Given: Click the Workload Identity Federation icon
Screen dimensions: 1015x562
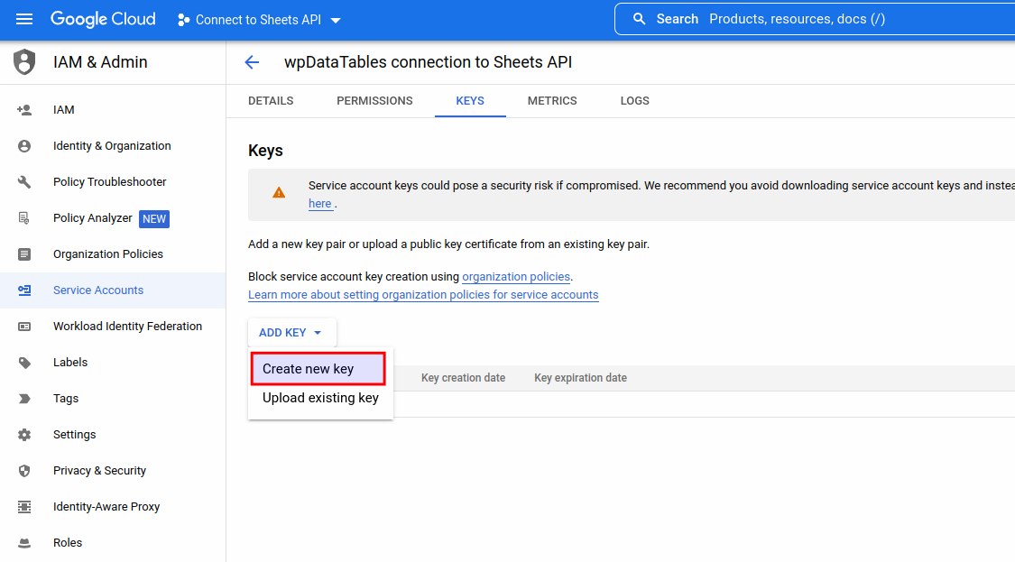Looking at the screenshot, I should coord(24,327).
